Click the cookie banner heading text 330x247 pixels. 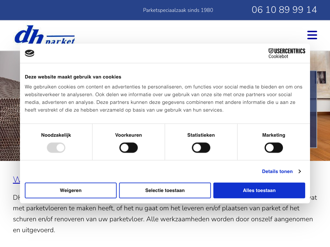click(73, 77)
